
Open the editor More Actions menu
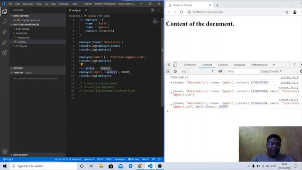coord(159,10)
